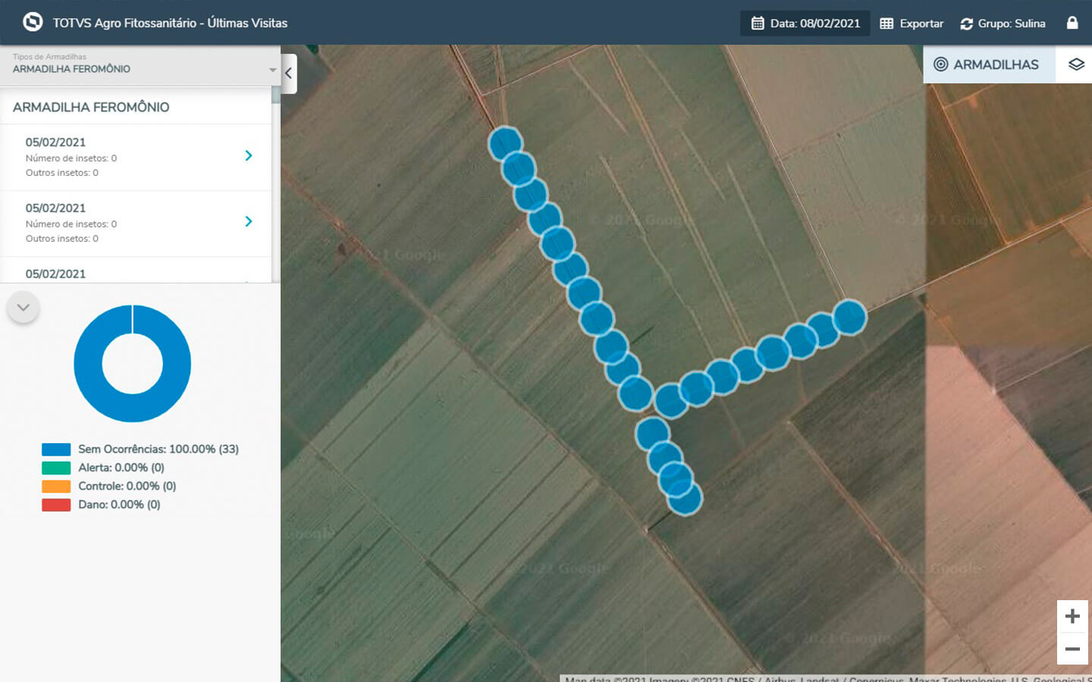This screenshot has width=1092, height=682.
Task: Select the ARMADILHAS tab
Action: tap(987, 64)
